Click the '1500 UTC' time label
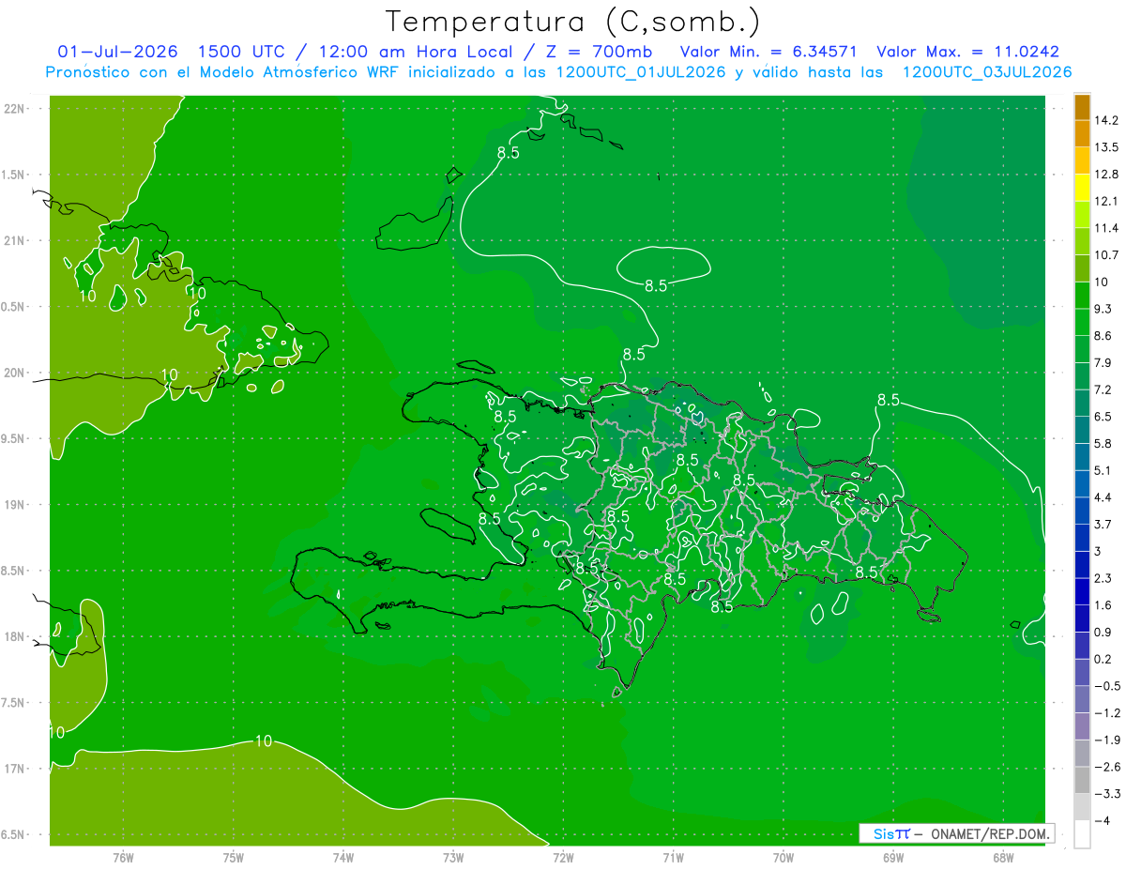 tap(241, 52)
